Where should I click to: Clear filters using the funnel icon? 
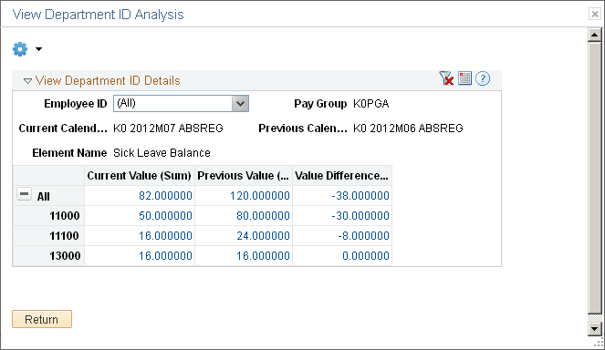[446, 78]
